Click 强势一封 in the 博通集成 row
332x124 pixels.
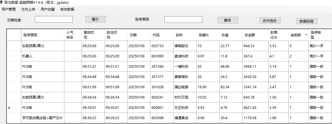coord(316,118)
